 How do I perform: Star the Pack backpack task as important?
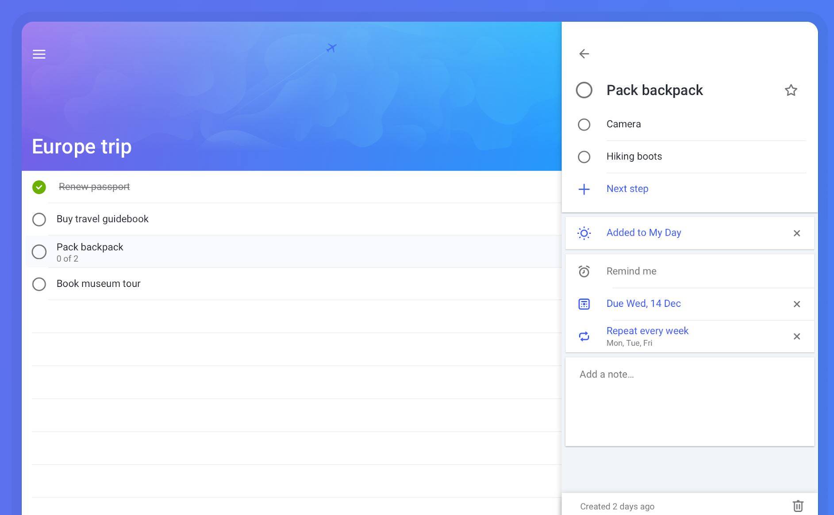[791, 90]
